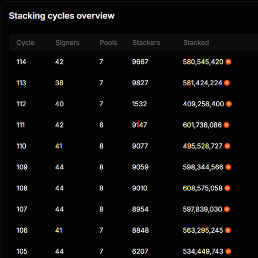Click the STX icon next to 598,344,566
The image size is (258, 258).
point(228,167)
